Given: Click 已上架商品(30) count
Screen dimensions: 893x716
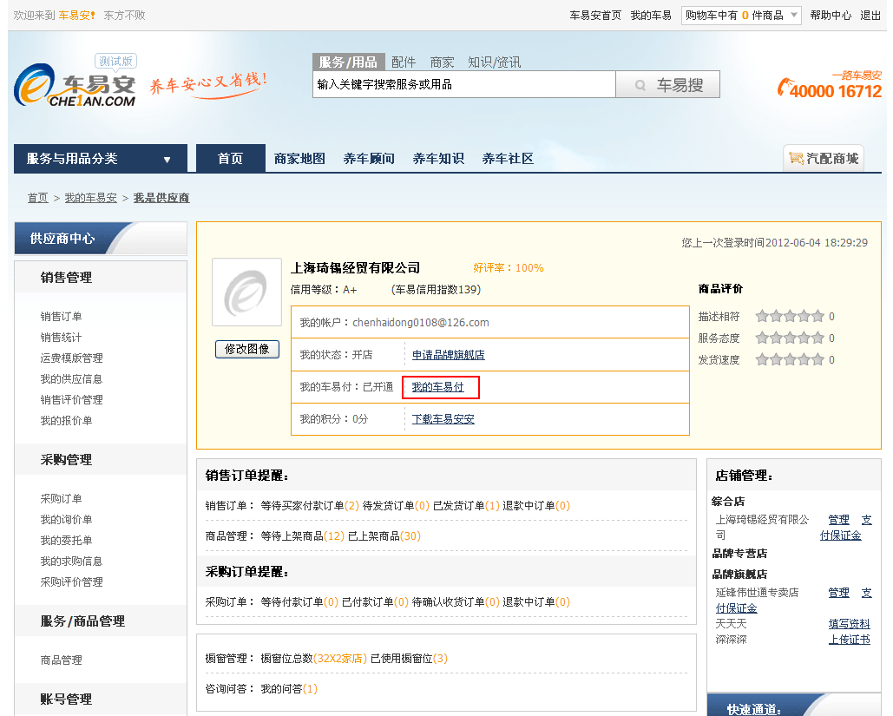Looking at the screenshot, I should [384, 536].
